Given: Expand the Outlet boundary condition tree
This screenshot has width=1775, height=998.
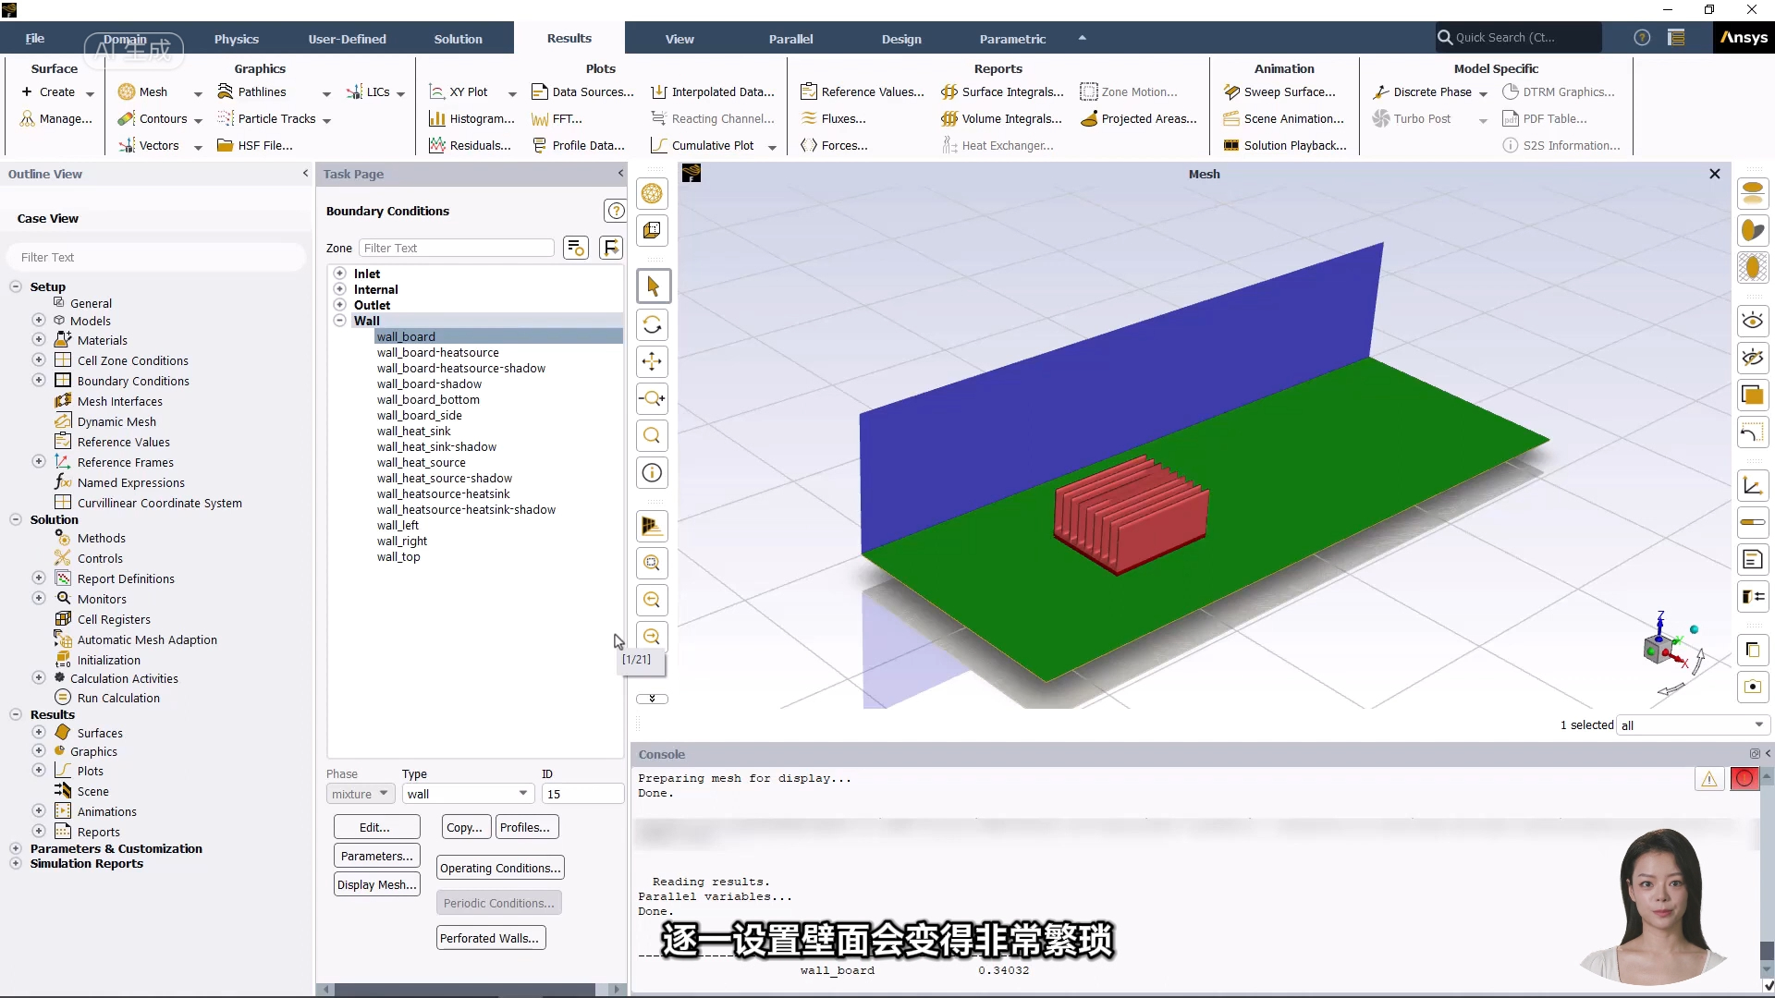Looking at the screenshot, I should [x=341, y=305].
